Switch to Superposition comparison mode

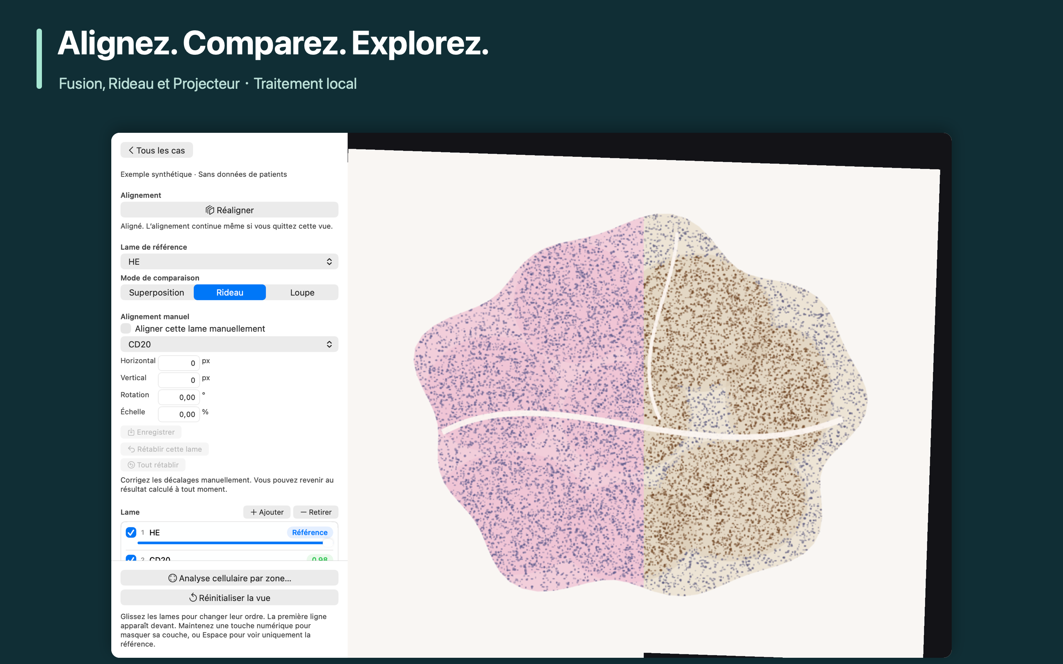click(157, 293)
